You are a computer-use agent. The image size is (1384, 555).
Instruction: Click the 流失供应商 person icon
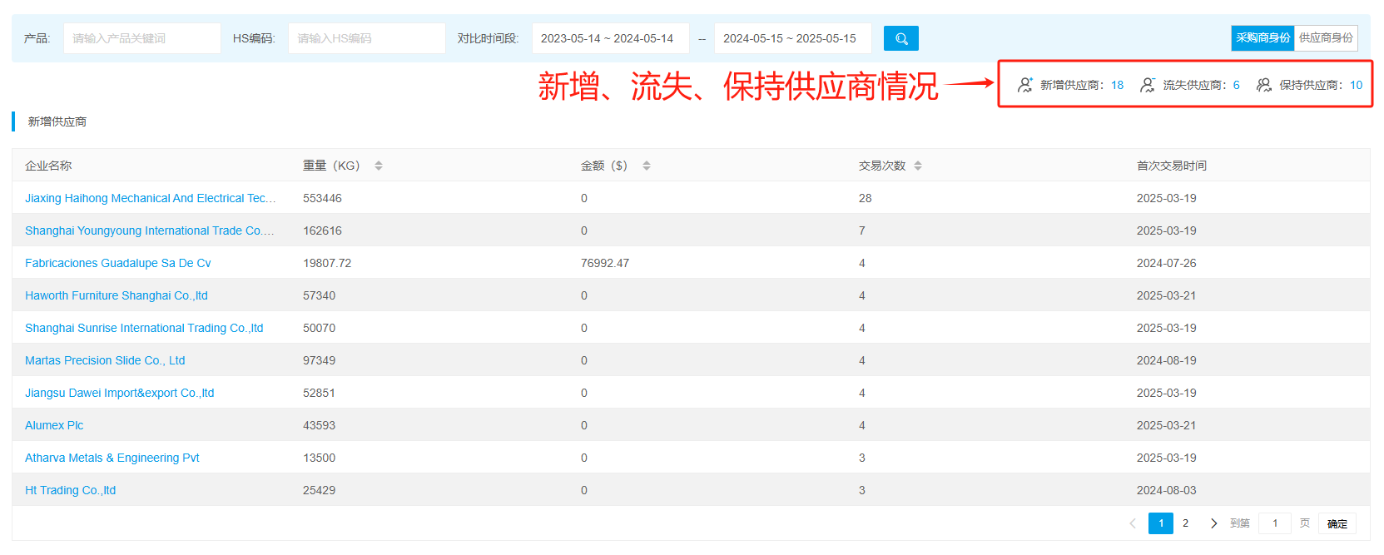(1148, 85)
